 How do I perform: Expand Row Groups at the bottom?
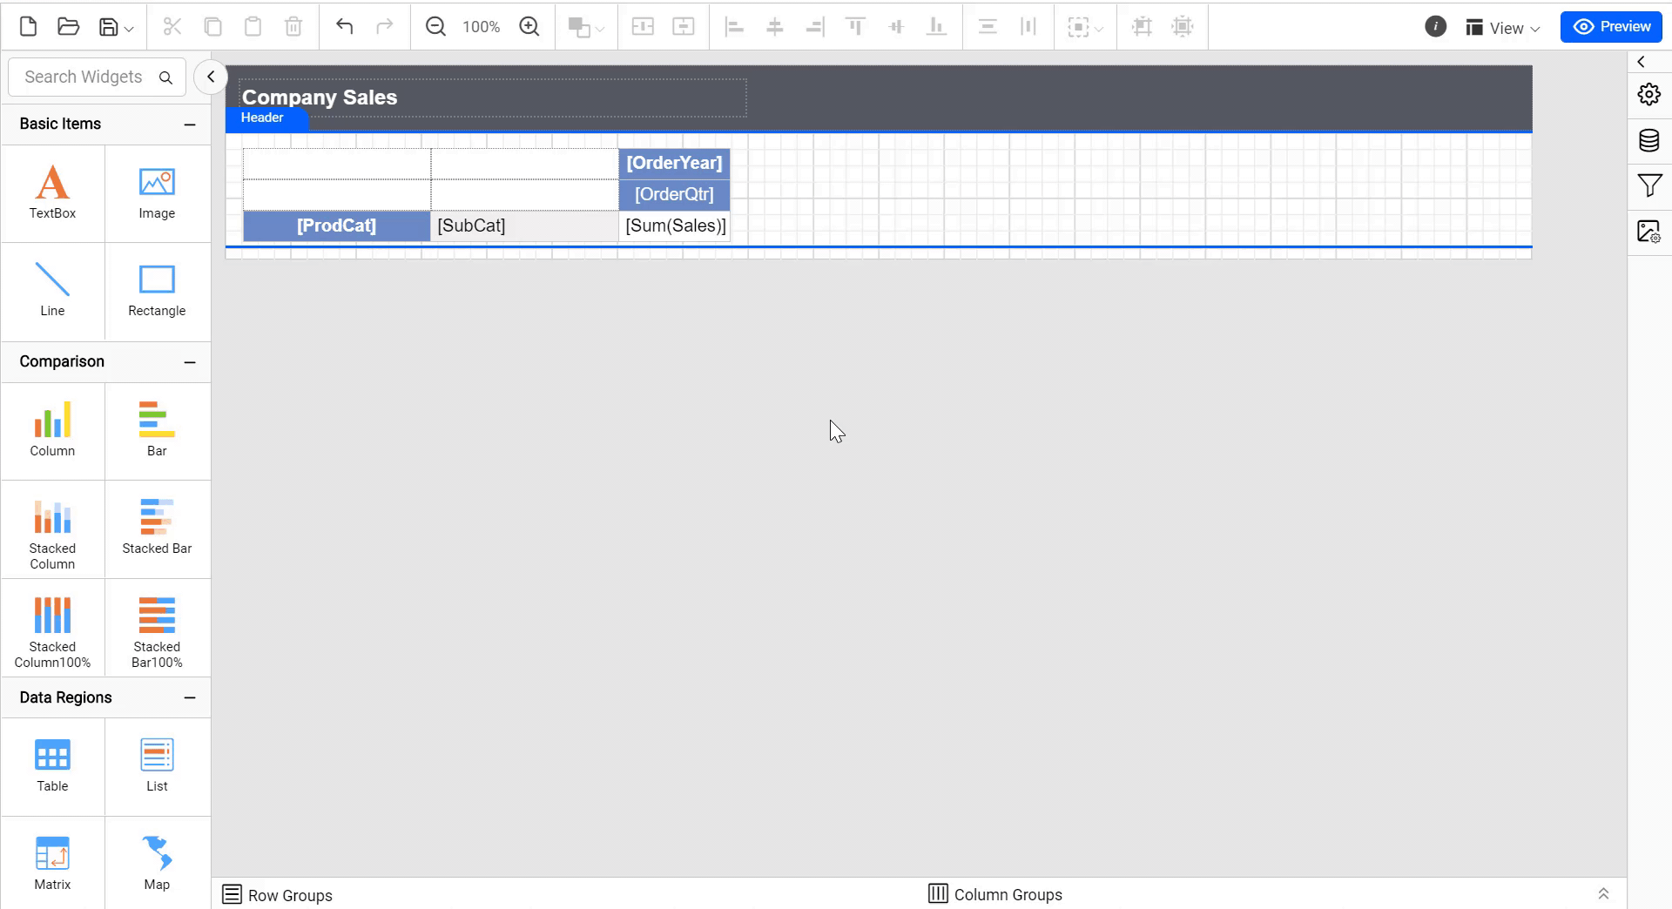point(277,894)
